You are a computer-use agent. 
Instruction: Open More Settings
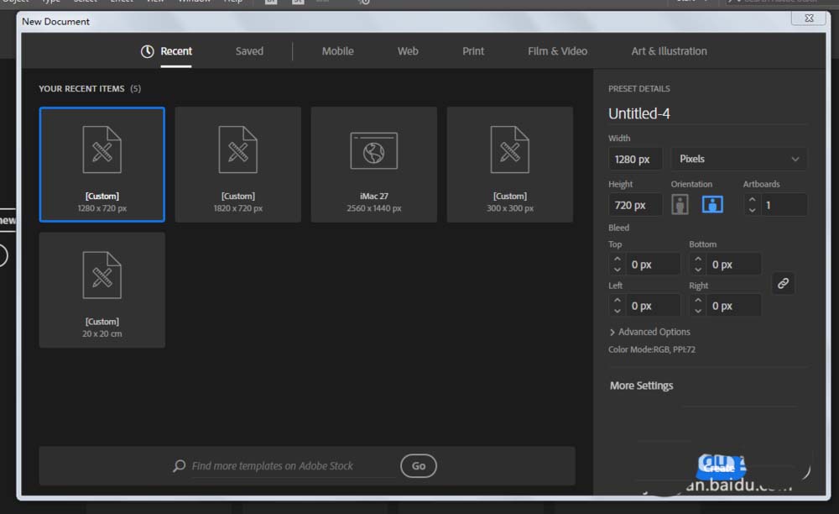click(641, 385)
